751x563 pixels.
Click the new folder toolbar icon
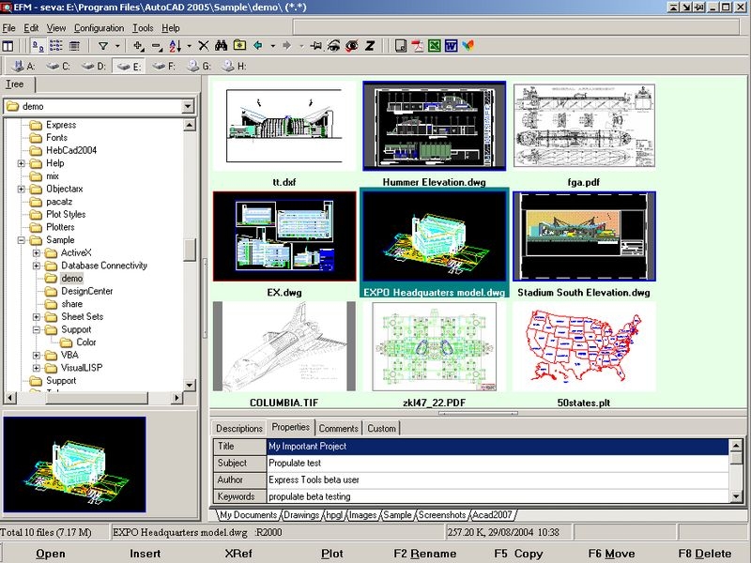[x=239, y=46]
